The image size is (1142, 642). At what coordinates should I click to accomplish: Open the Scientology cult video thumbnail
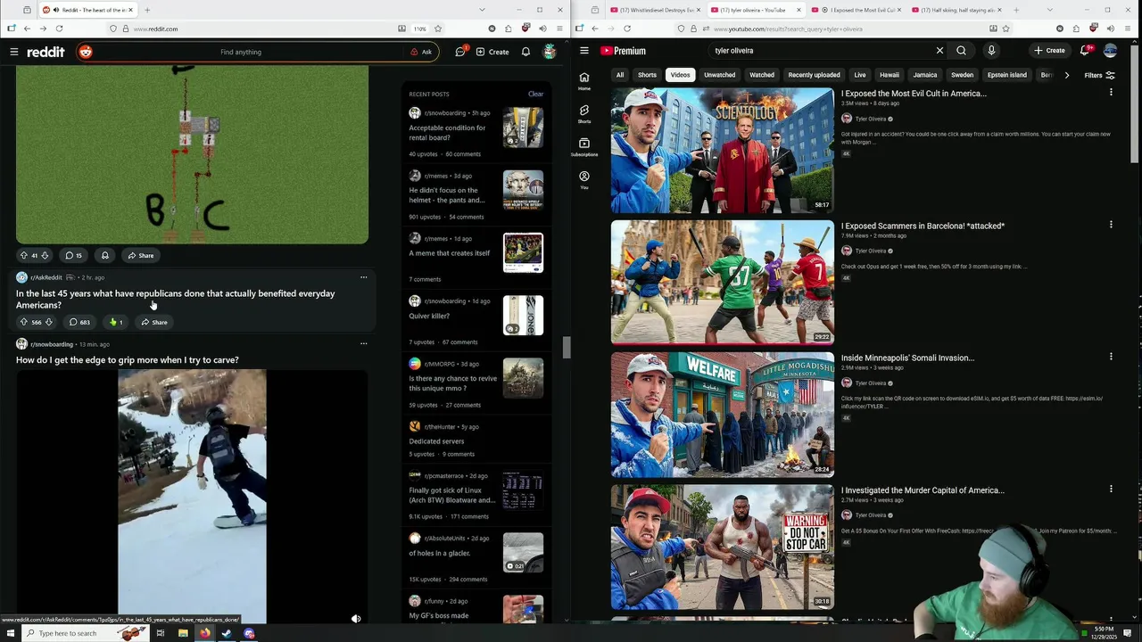(722, 150)
